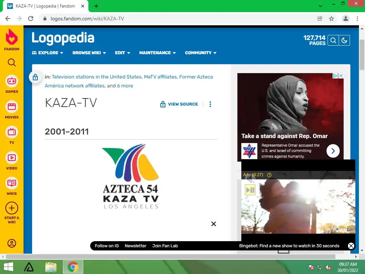Open the Television stations in the United States category
The height and width of the screenshot is (274, 365).
tap(97, 77)
